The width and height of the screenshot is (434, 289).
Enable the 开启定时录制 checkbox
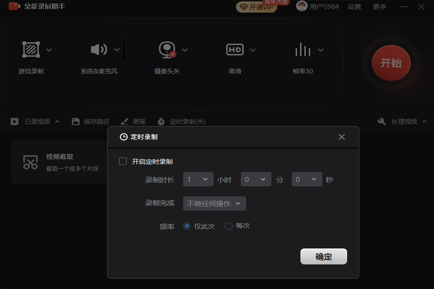pos(123,161)
